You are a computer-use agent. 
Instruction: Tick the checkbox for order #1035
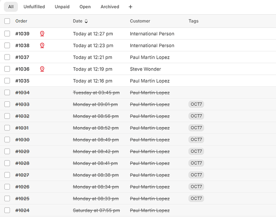point(7,80)
